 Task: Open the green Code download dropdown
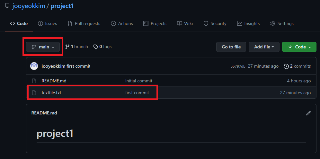coord(299,47)
